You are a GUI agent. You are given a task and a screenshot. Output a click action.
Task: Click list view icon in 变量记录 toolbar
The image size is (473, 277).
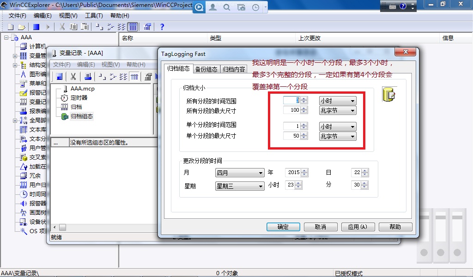123,77
